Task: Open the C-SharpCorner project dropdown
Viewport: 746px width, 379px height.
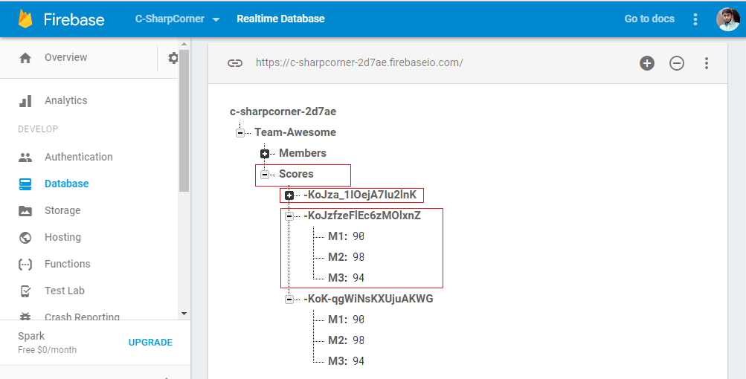Action: point(178,19)
